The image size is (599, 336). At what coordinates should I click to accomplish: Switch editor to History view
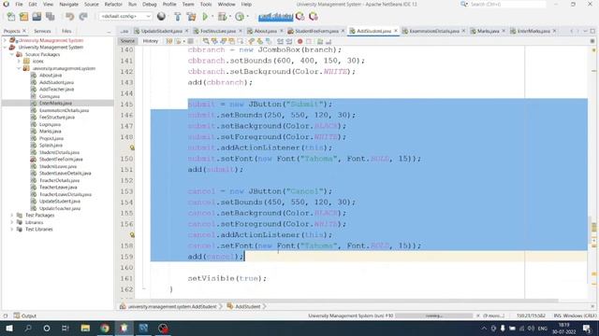point(150,41)
